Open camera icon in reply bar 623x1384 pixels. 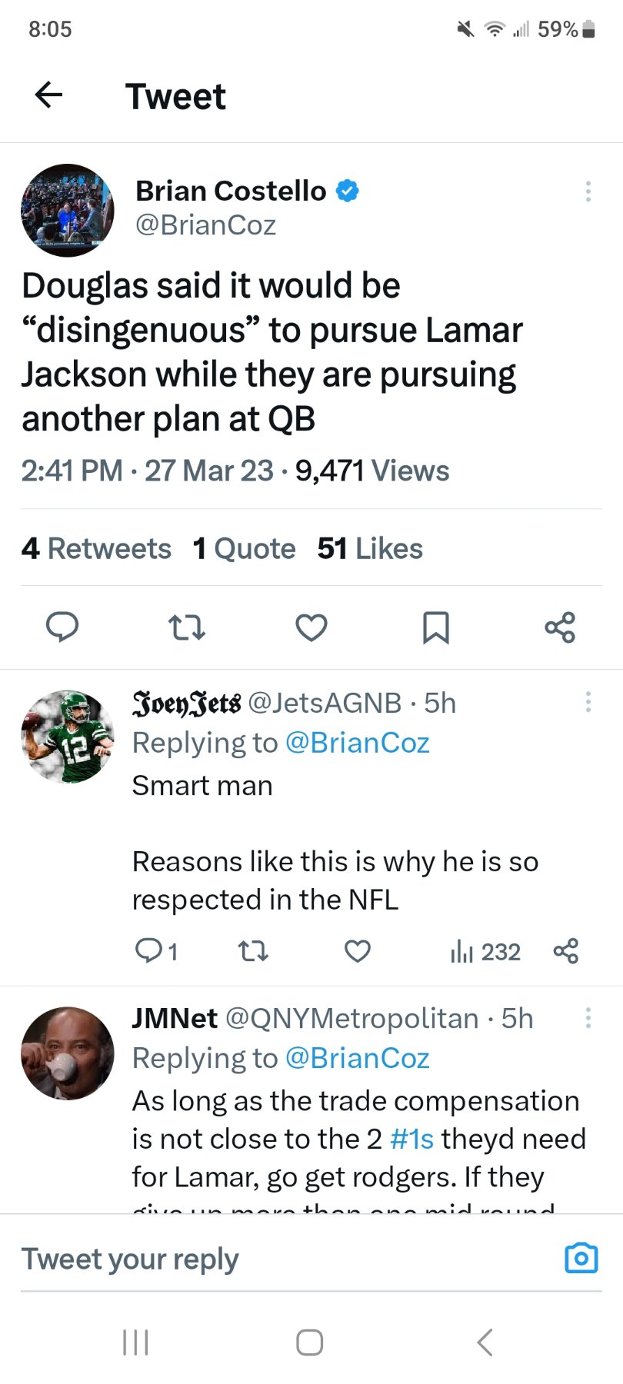(x=581, y=1259)
